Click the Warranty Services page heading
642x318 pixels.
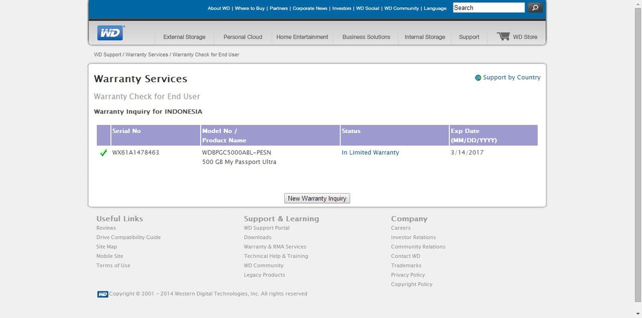(x=140, y=79)
